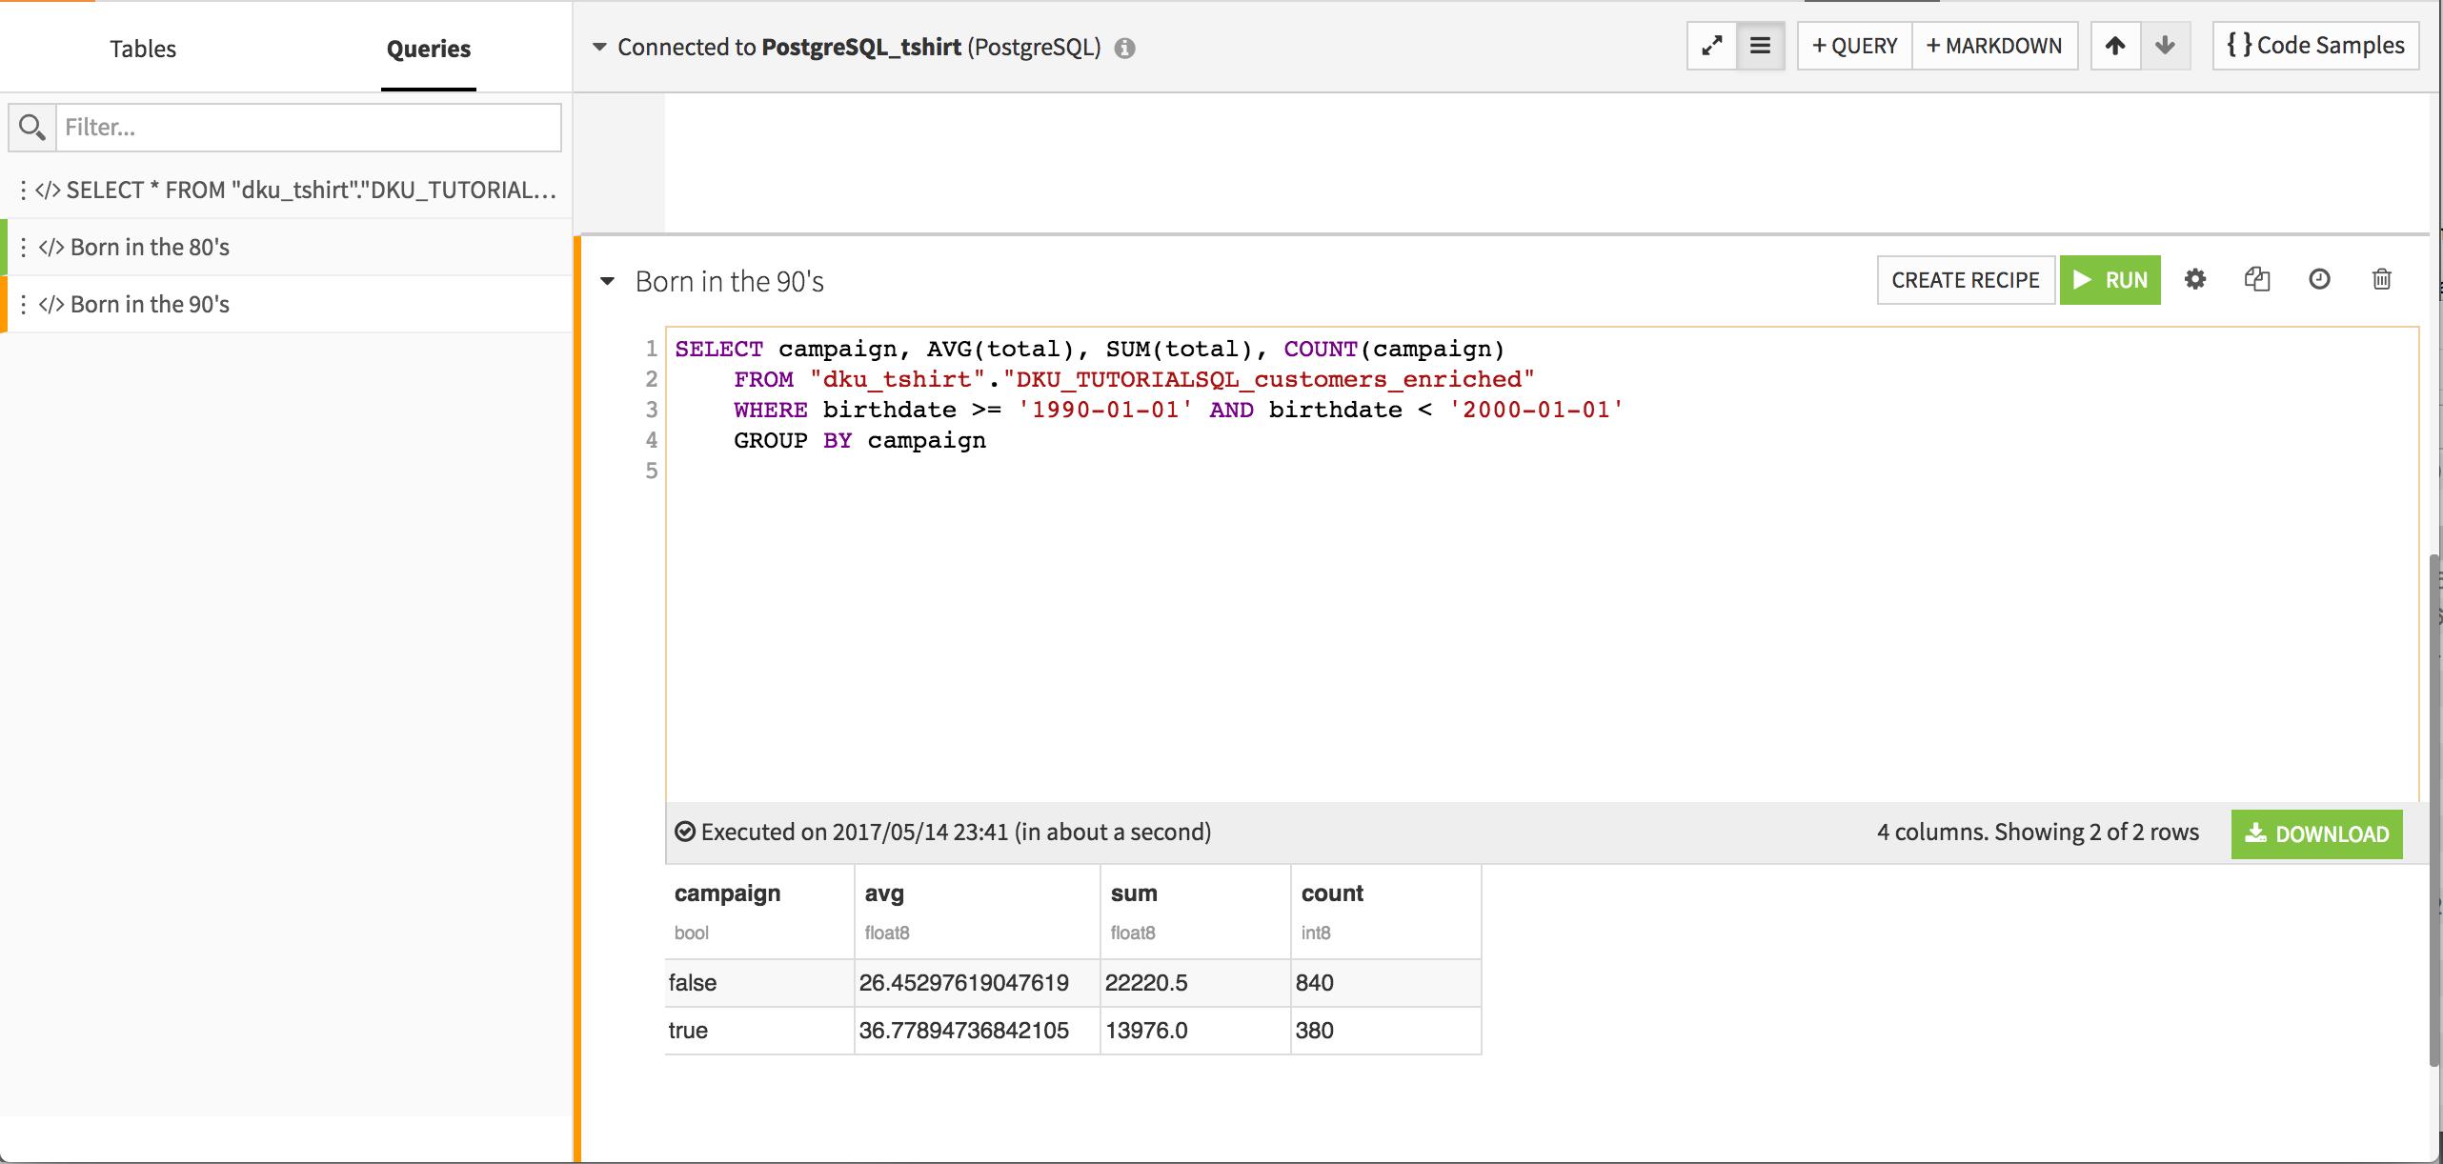This screenshot has height=1164, width=2443.
Task: Click the search magnifier icon
Action: click(32, 127)
